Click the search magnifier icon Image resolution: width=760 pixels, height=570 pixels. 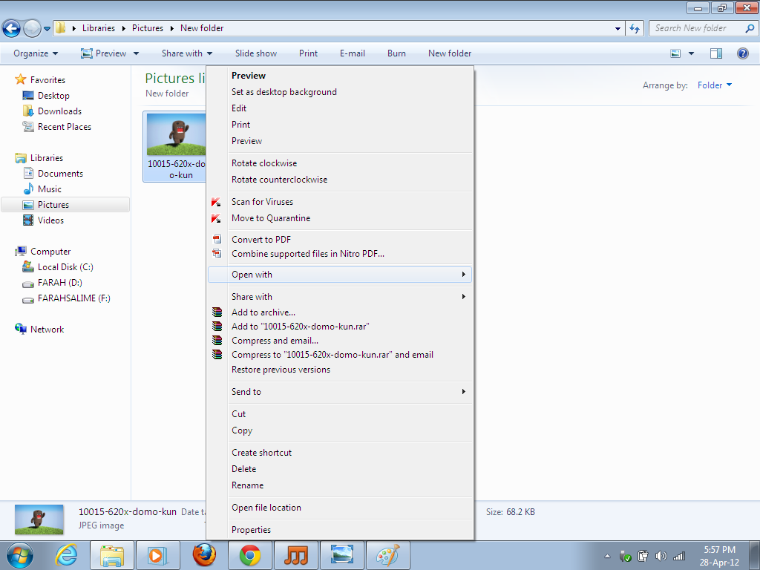point(750,28)
